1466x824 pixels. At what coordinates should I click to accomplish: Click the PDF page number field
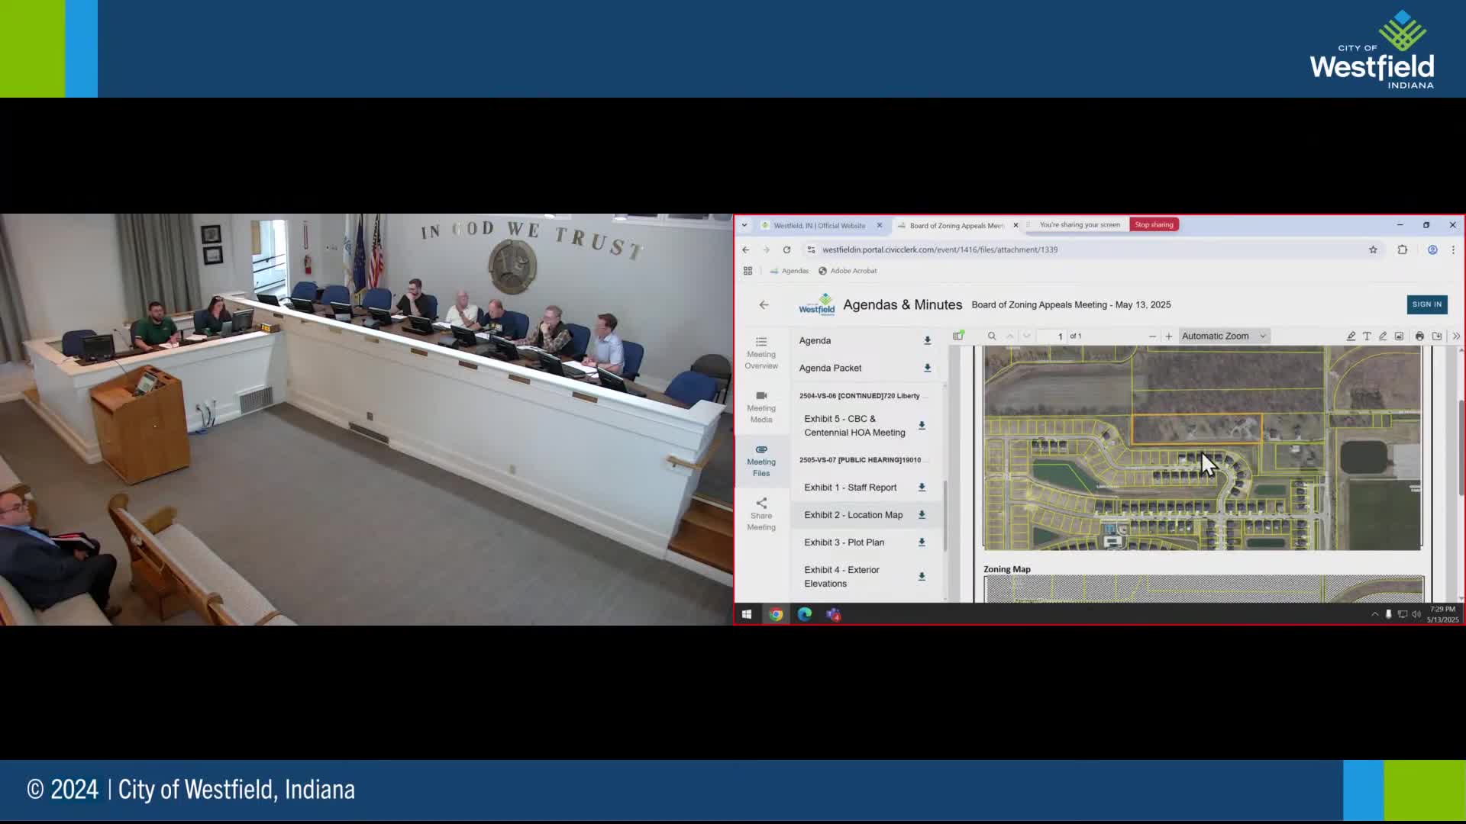[1054, 336]
